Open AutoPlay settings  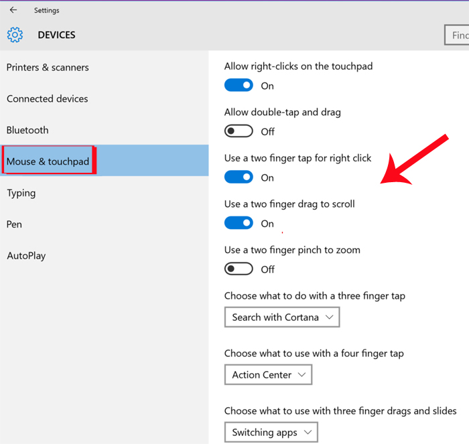point(26,256)
